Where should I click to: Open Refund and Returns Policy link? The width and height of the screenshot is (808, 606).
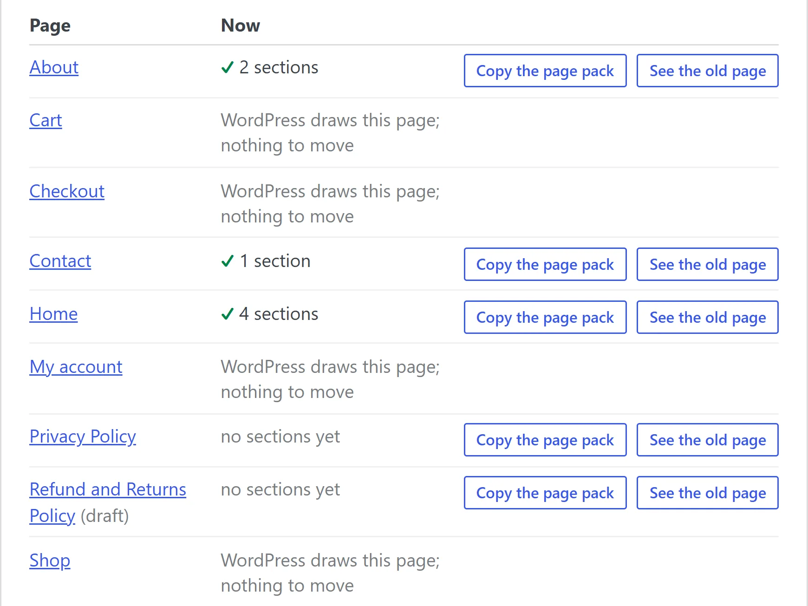(x=108, y=502)
